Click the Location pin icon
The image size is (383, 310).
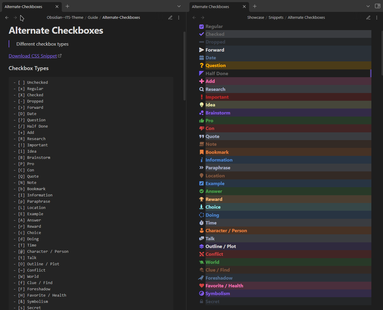(x=202, y=176)
